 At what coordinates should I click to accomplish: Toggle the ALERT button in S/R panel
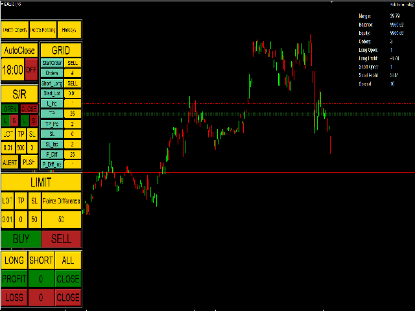(10, 162)
